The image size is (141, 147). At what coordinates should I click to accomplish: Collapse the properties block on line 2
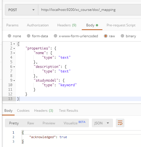coord(14,48)
